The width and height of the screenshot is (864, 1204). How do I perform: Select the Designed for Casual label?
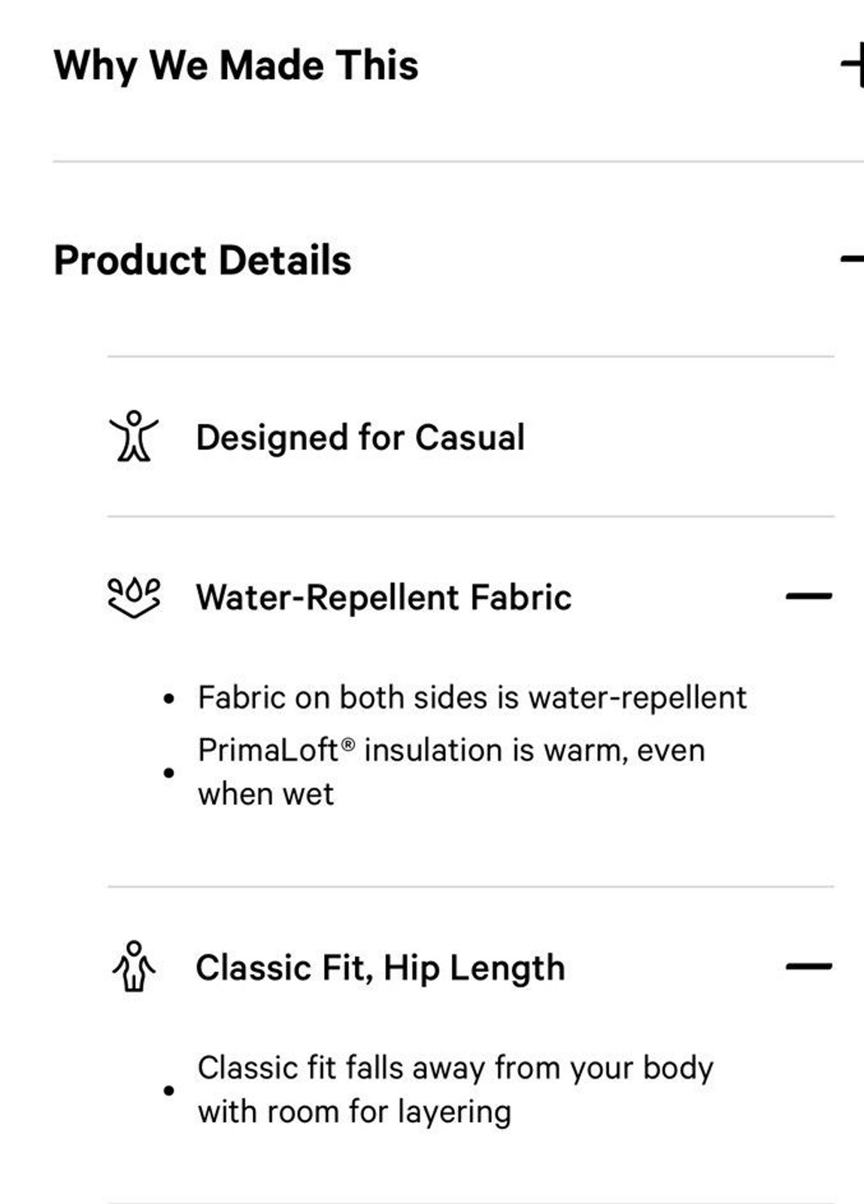[360, 437]
